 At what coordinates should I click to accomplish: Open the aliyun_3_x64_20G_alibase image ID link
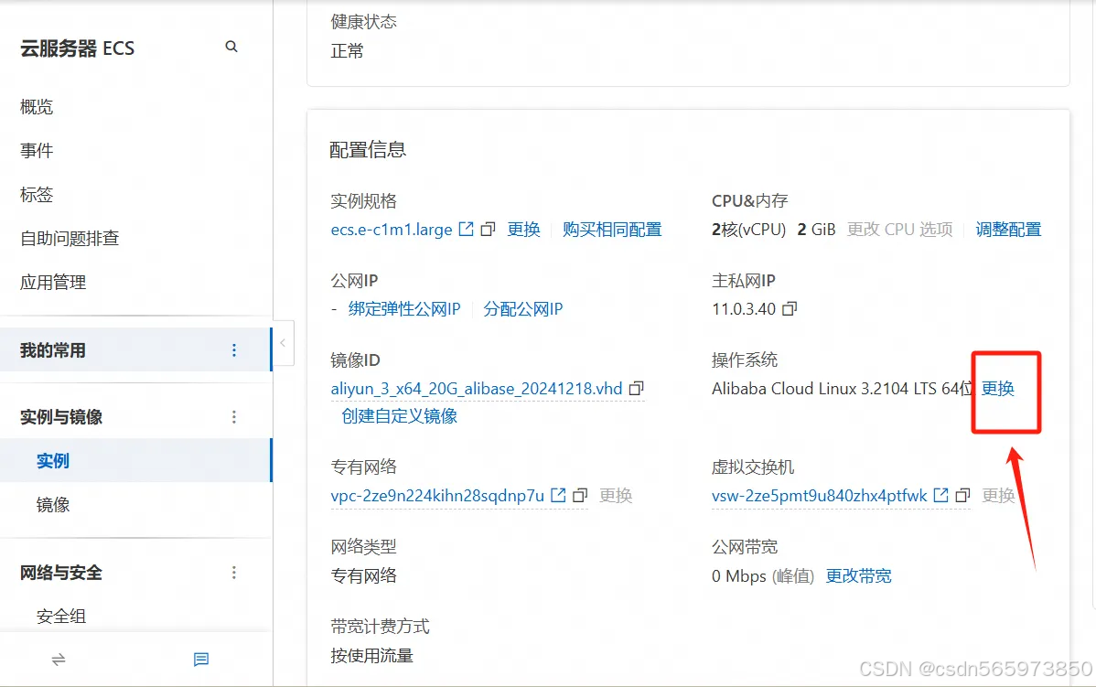[477, 389]
